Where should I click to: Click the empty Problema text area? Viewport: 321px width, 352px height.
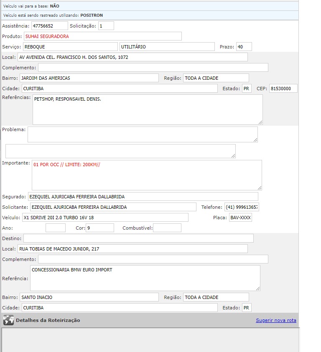pyautogui.click(x=142, y=134)
